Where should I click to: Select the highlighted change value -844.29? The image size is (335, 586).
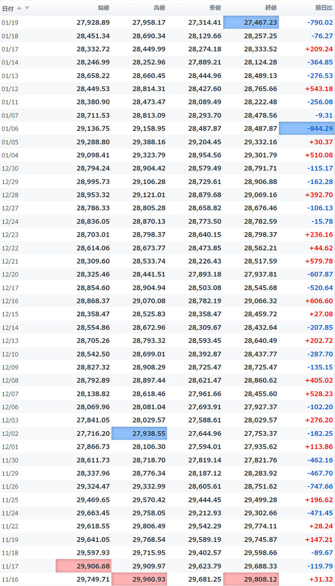coord(307,129)
